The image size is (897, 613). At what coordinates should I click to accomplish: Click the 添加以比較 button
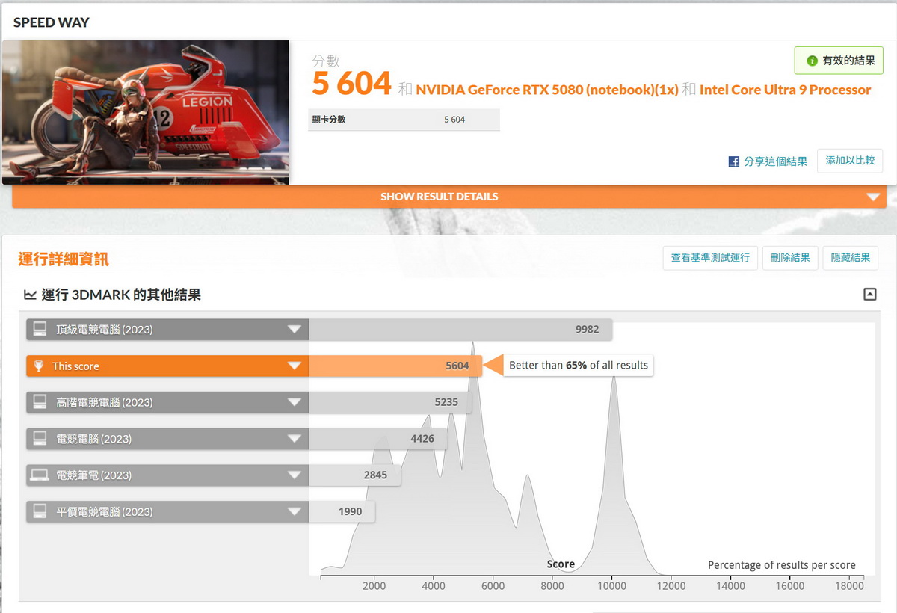[850, 161]
